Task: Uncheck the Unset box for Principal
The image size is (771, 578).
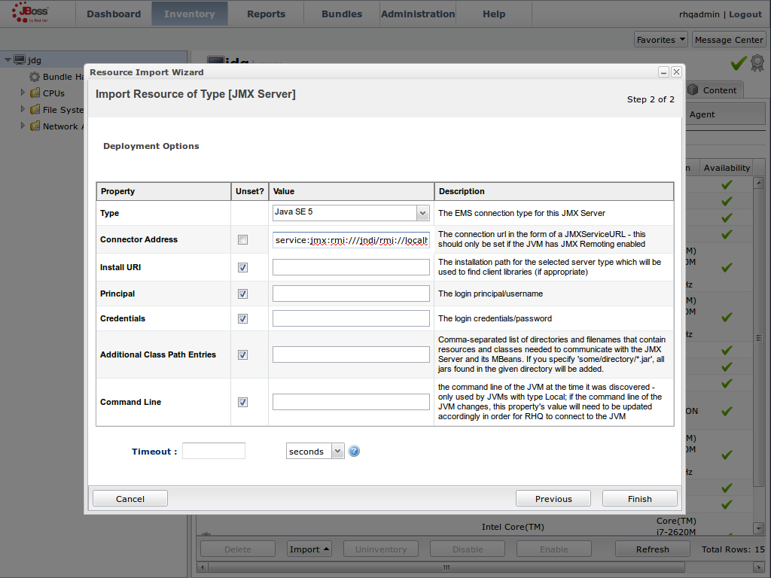Action: pos(242,294)
